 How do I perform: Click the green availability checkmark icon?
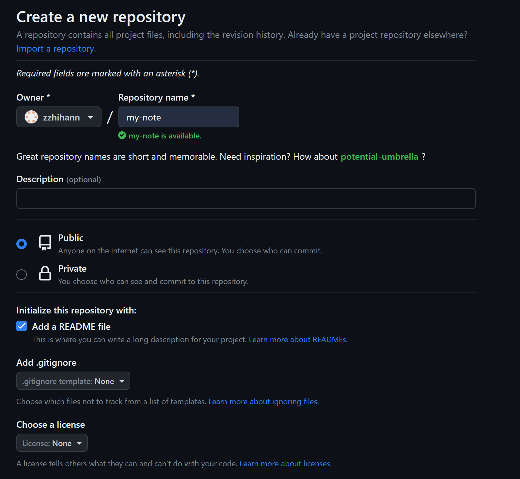[122, 136]
